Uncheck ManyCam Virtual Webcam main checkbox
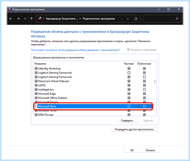 tap(36, 81)
